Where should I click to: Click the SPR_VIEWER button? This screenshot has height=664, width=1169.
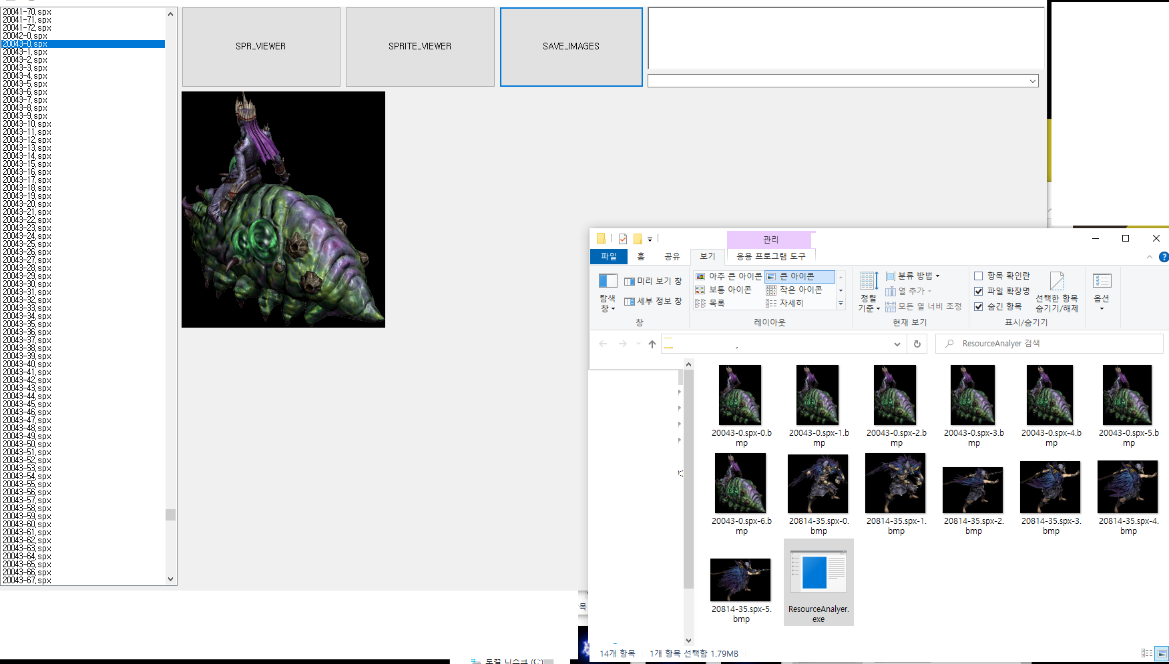261,47
